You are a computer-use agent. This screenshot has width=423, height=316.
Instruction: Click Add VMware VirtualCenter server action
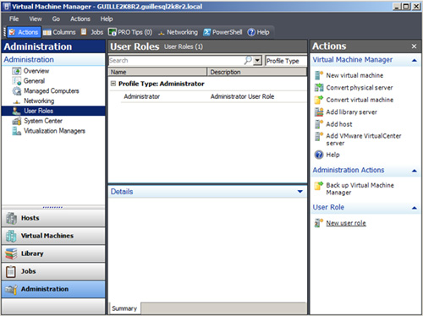click(364, 139)
